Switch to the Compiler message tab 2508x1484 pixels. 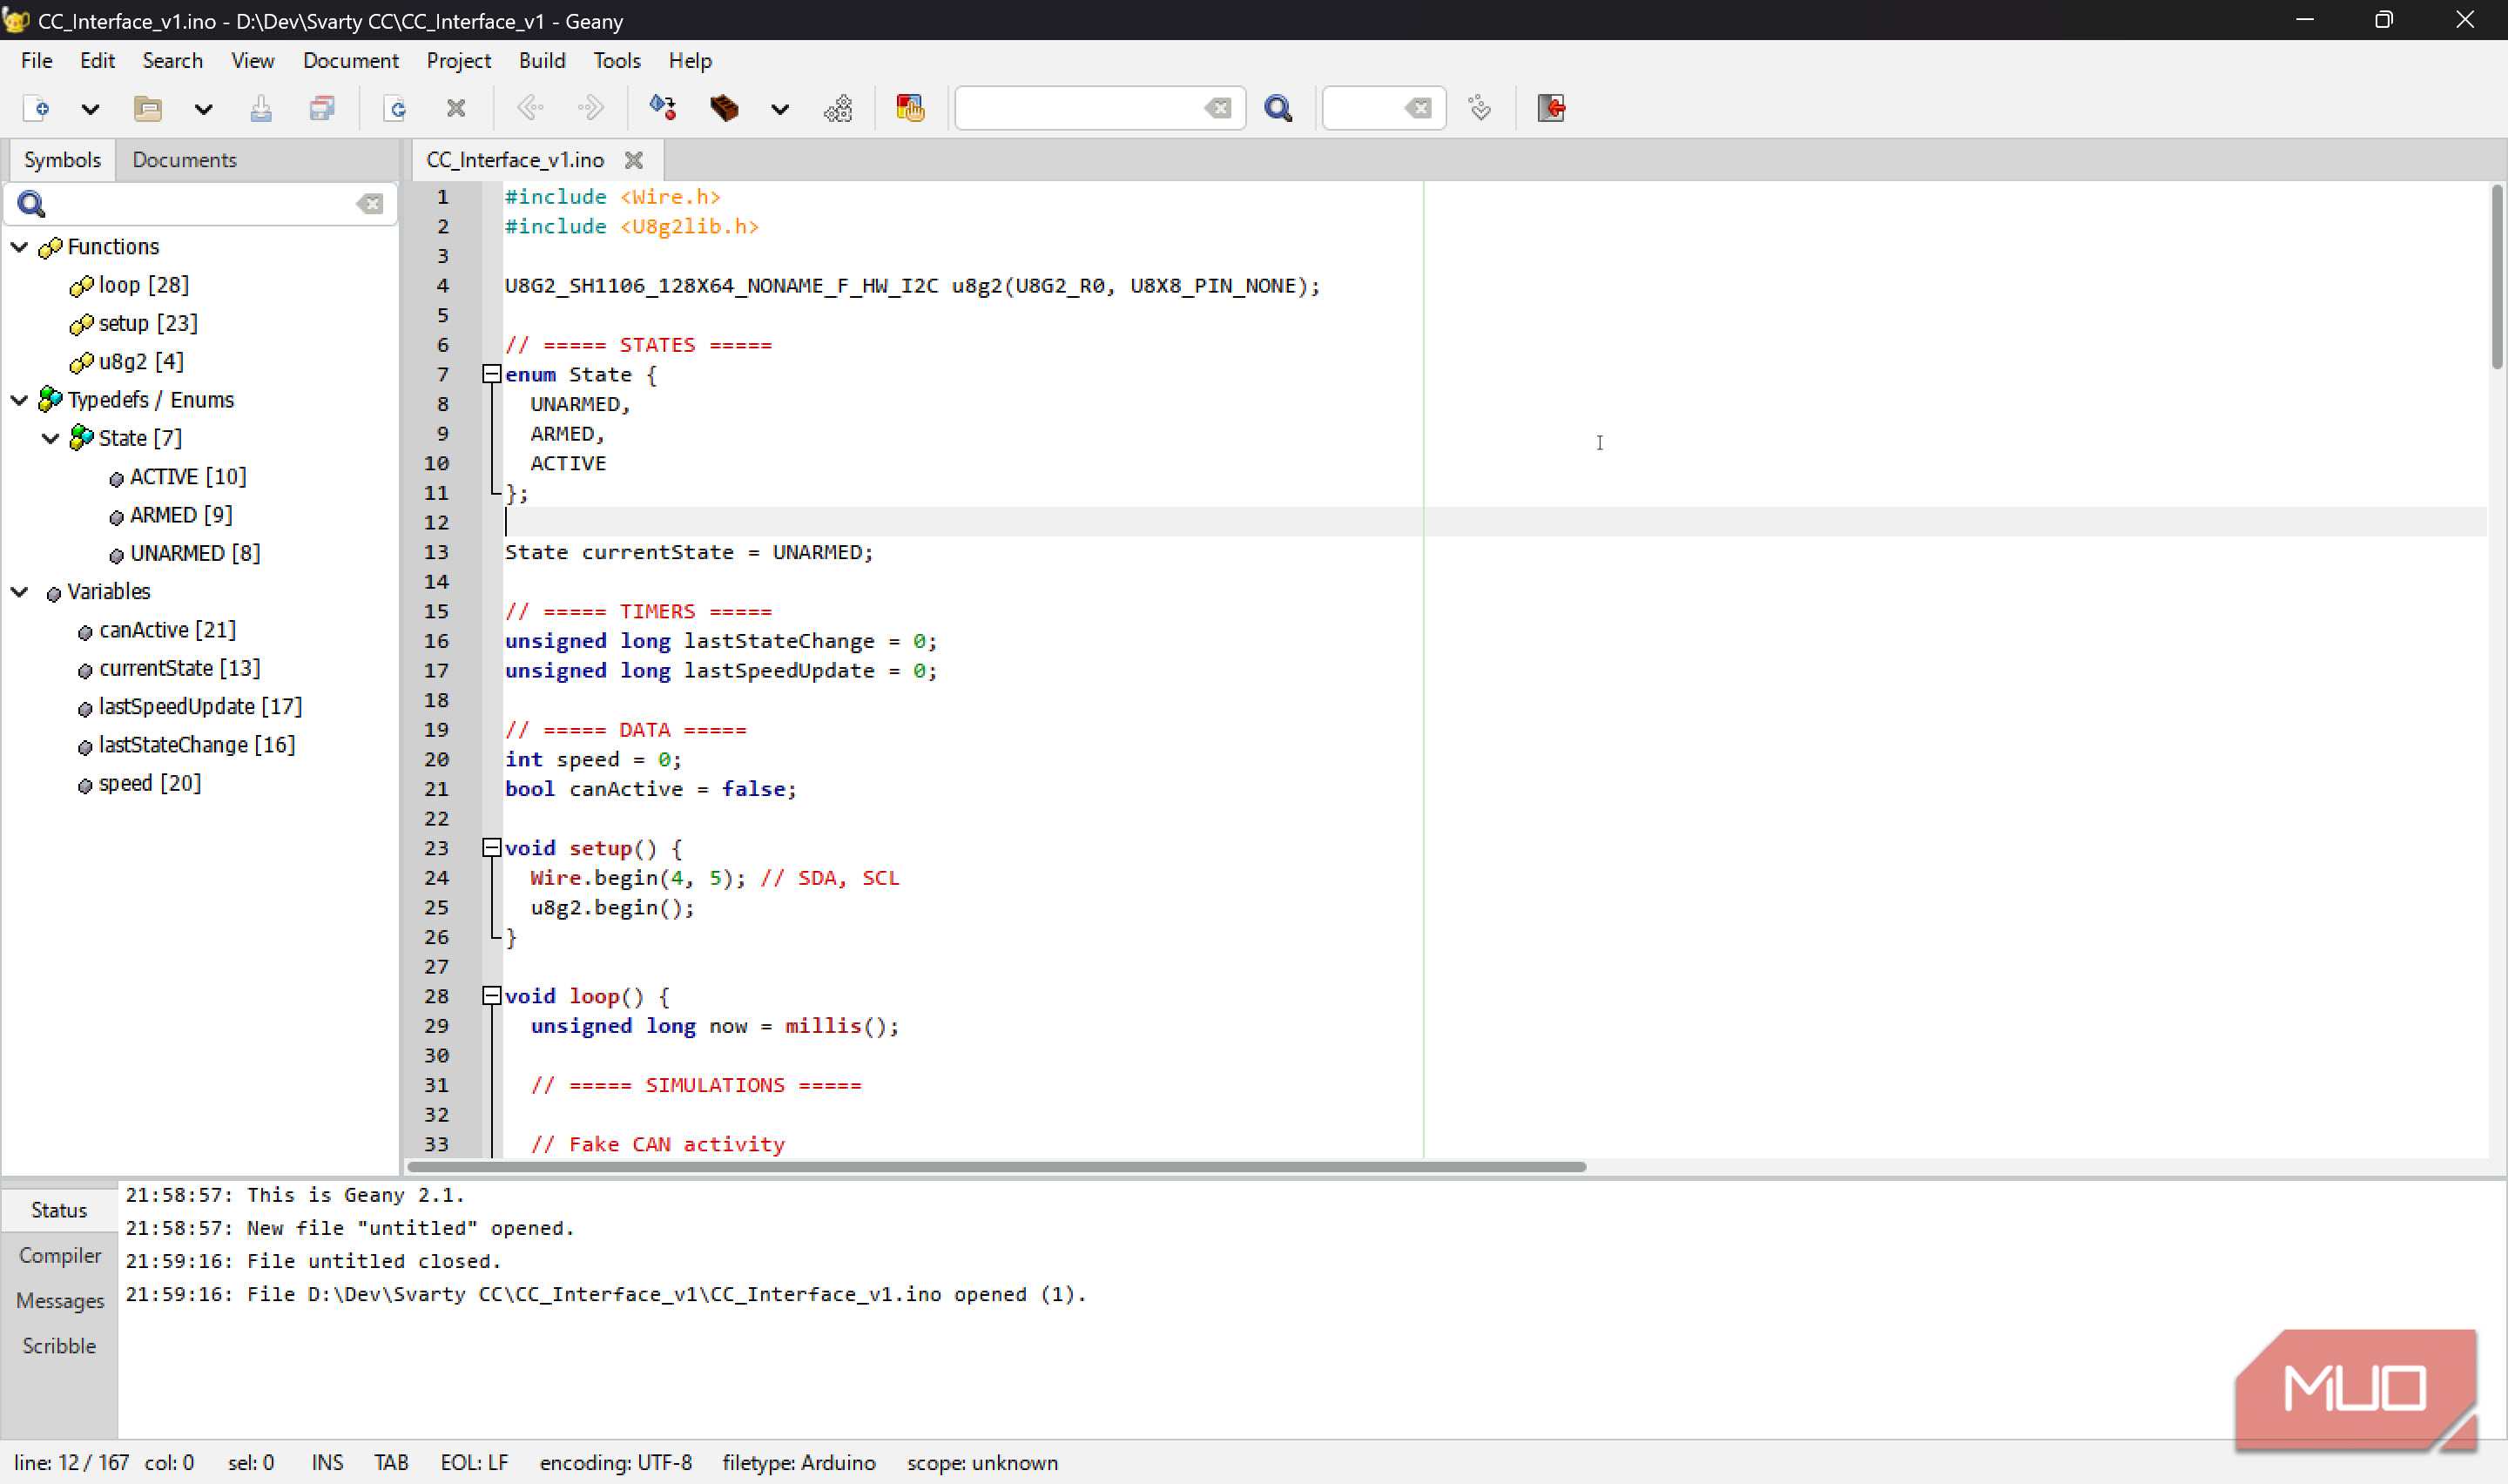pyautogui.click(x=59, y=1255)
